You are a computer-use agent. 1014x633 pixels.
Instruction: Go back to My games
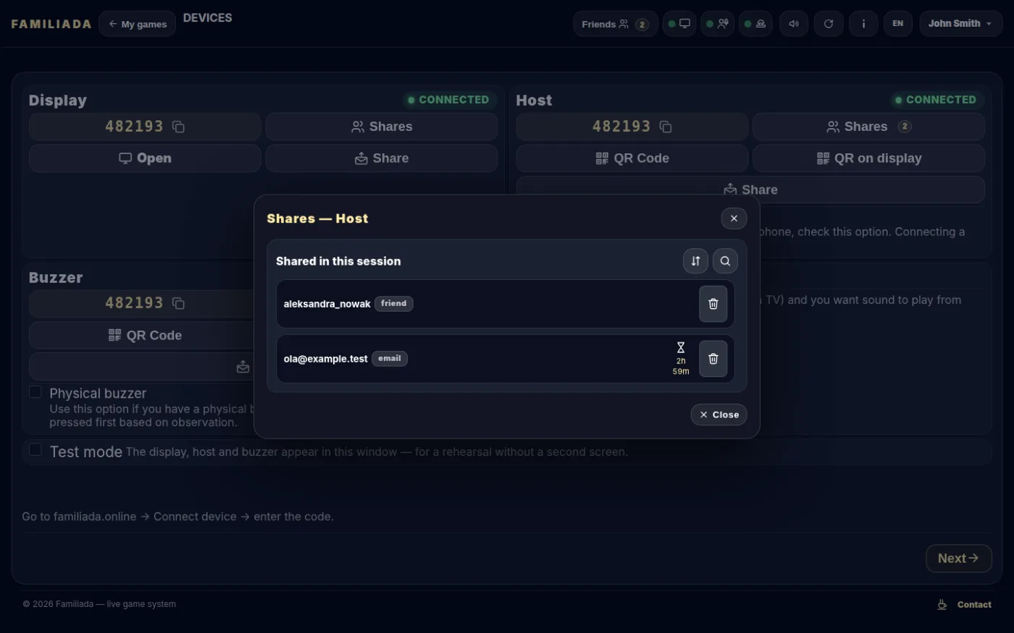click(x=137, y=24)
